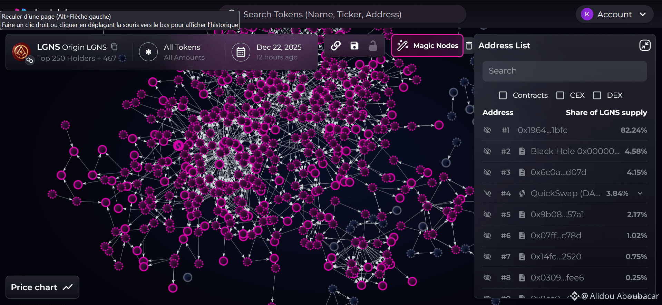Select the Black Hole address #2 entry

575,151
